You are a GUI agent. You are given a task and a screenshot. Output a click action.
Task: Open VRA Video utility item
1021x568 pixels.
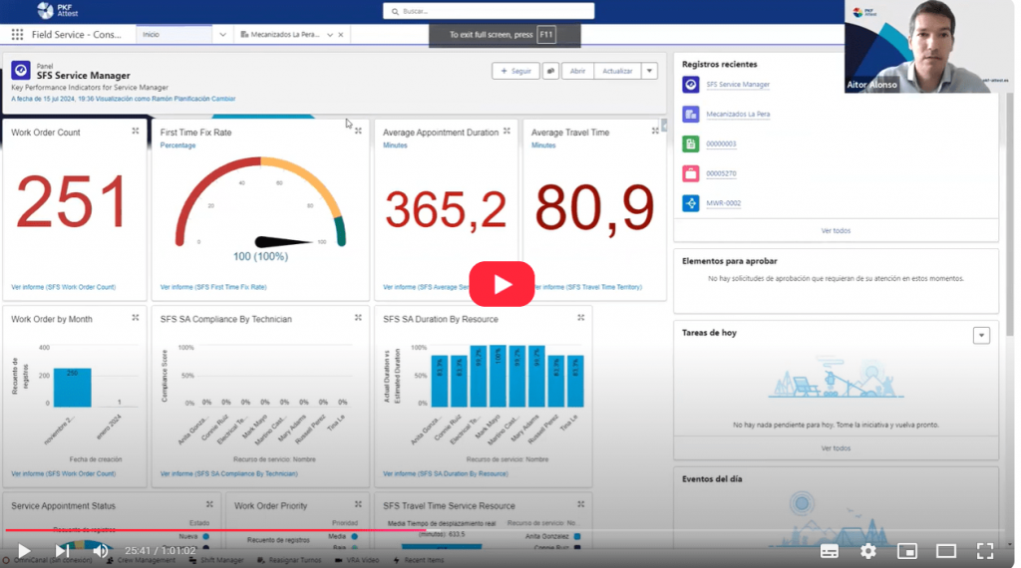tap(357, 560)
